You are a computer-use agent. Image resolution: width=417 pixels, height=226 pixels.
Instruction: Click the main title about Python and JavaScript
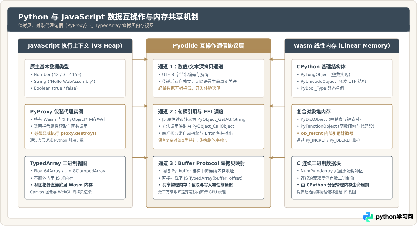click(x=108, y=17)
